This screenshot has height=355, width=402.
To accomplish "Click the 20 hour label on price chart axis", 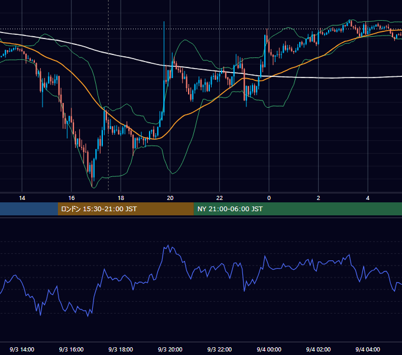I will (x=170, y=198).
